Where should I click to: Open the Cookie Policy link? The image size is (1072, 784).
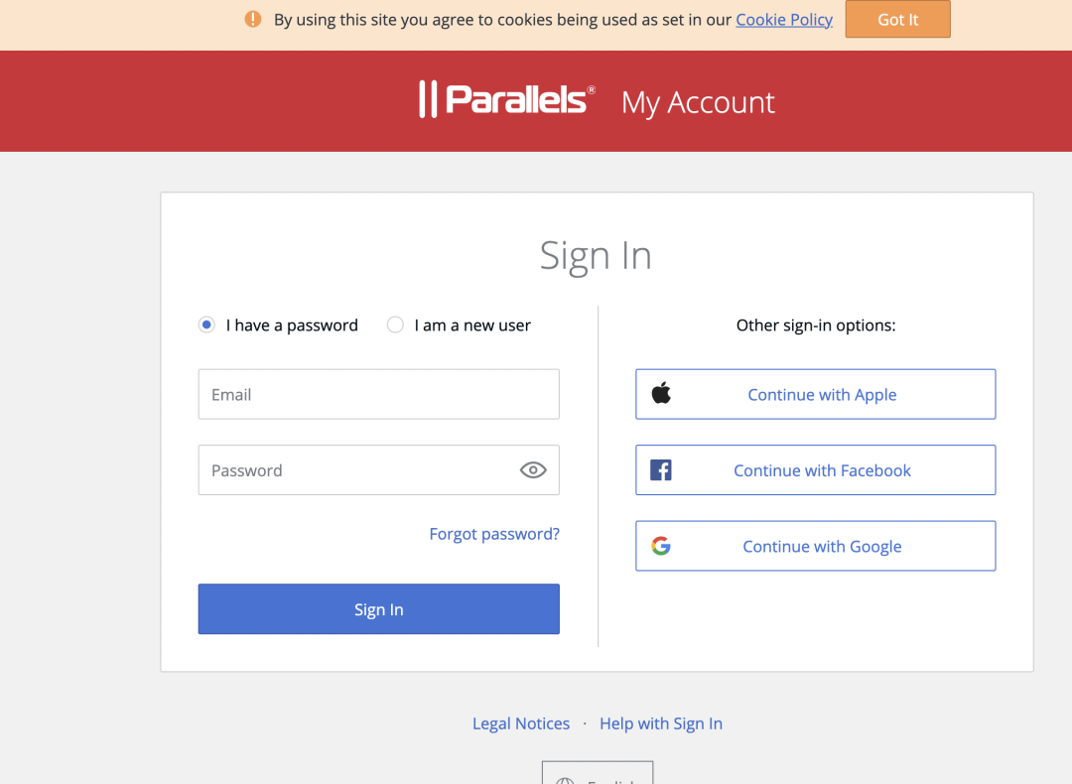click(784, 20)
